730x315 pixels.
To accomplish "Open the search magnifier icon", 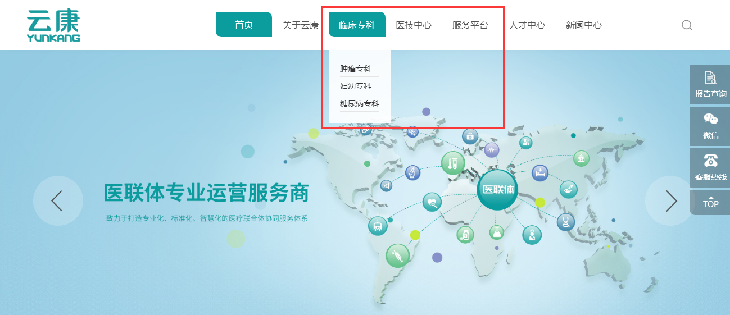I will click(687, 25).
